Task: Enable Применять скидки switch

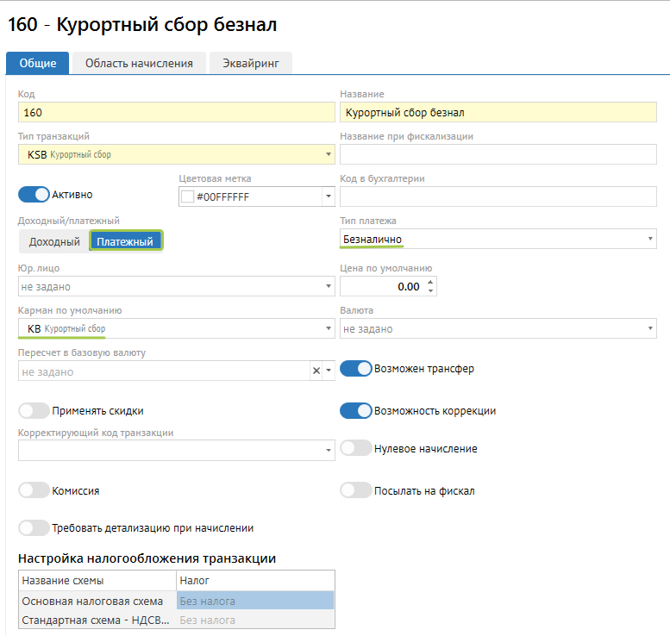Action: tap(34, 411)
